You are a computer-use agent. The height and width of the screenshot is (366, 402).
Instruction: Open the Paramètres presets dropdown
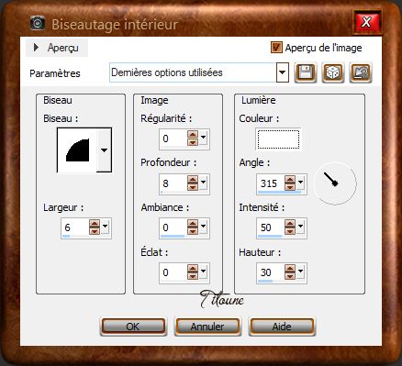[282, 72]
